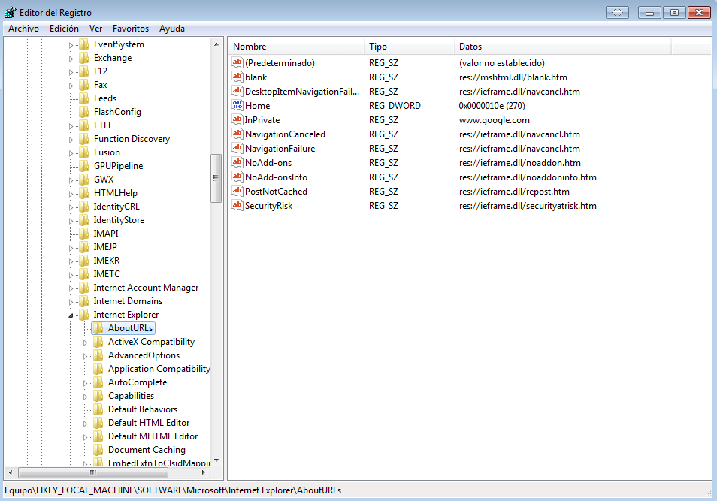Click the folder icon of FlashConfig key
717x501 pixels.
pos(83,112)
